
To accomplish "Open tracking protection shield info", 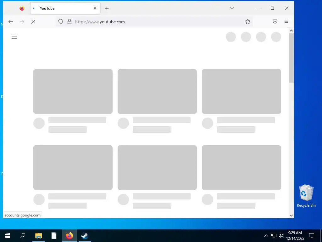I will click(61, 22).
